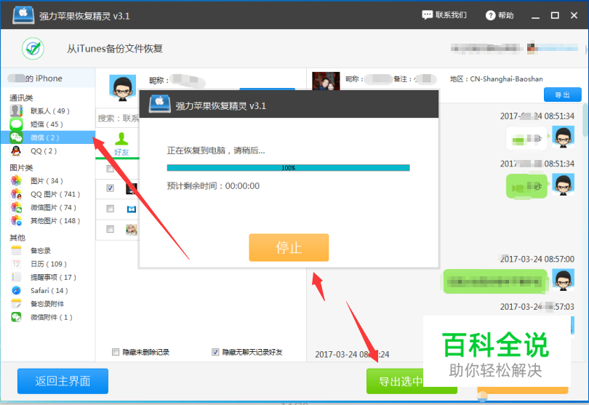589x405 pixels.
Task: Click avatar beside the 08:57:00 message
Action: click(x=563, y=279)
